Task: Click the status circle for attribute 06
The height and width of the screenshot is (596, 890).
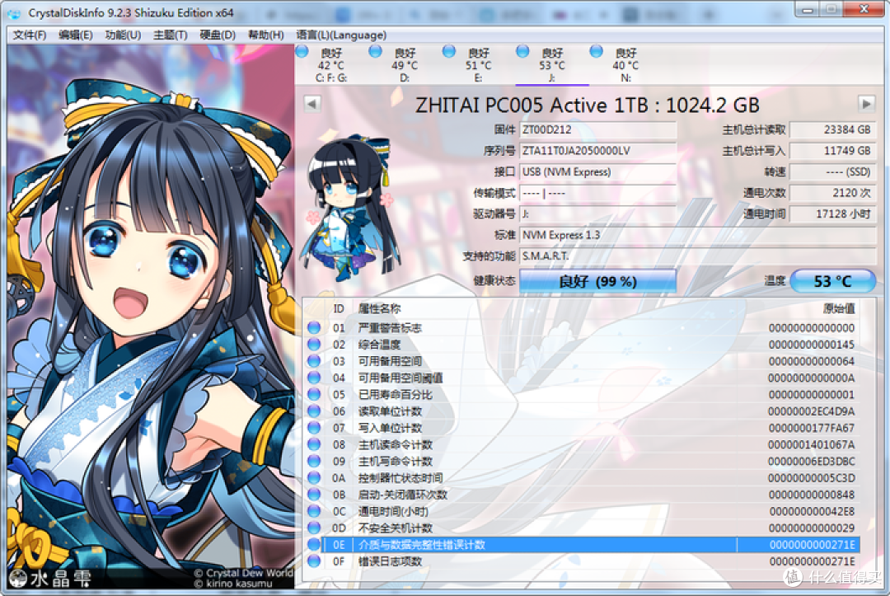Action: click(x=314, y=411)
